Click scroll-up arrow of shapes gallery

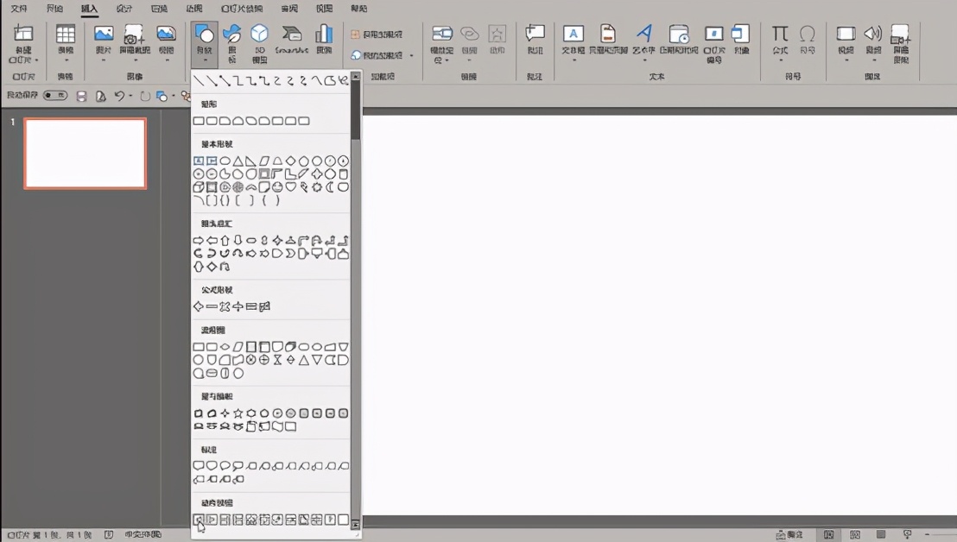click(x=356, y=77)
